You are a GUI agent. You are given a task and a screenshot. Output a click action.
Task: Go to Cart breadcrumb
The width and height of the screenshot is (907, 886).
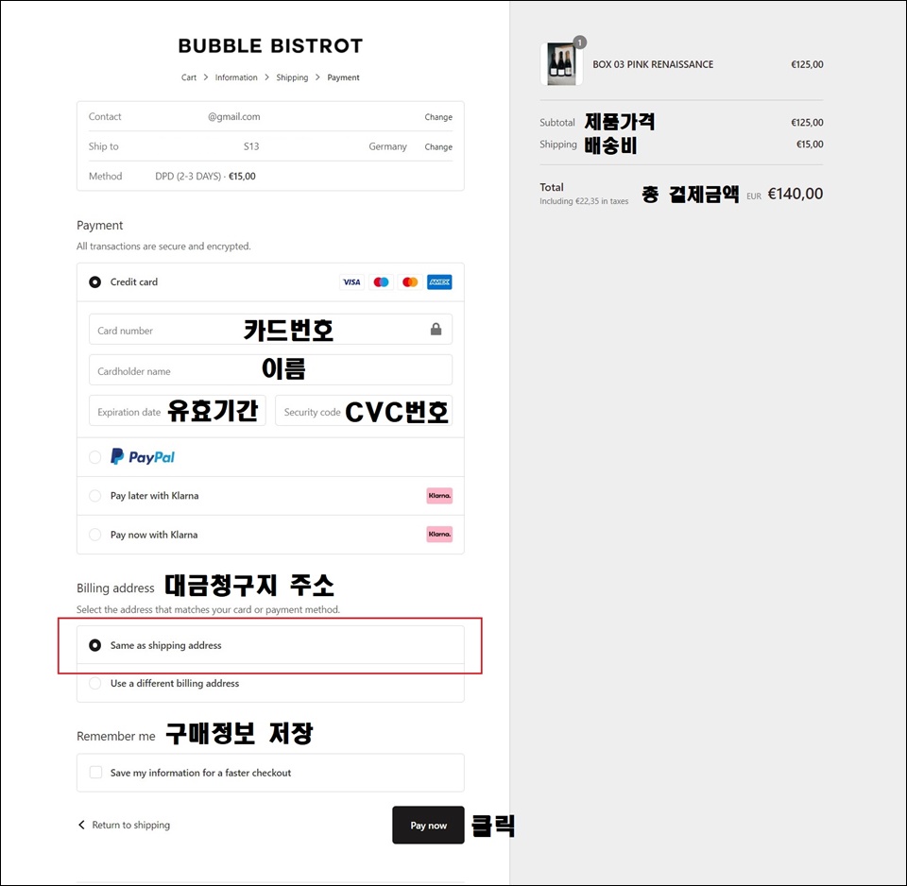(189, 77)
